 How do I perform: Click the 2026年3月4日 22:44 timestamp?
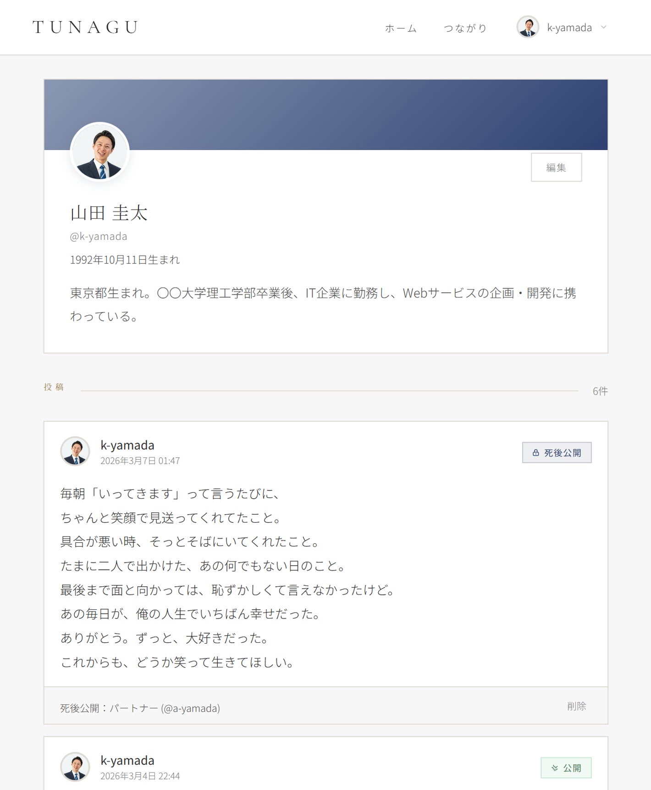tap(140, 776)
